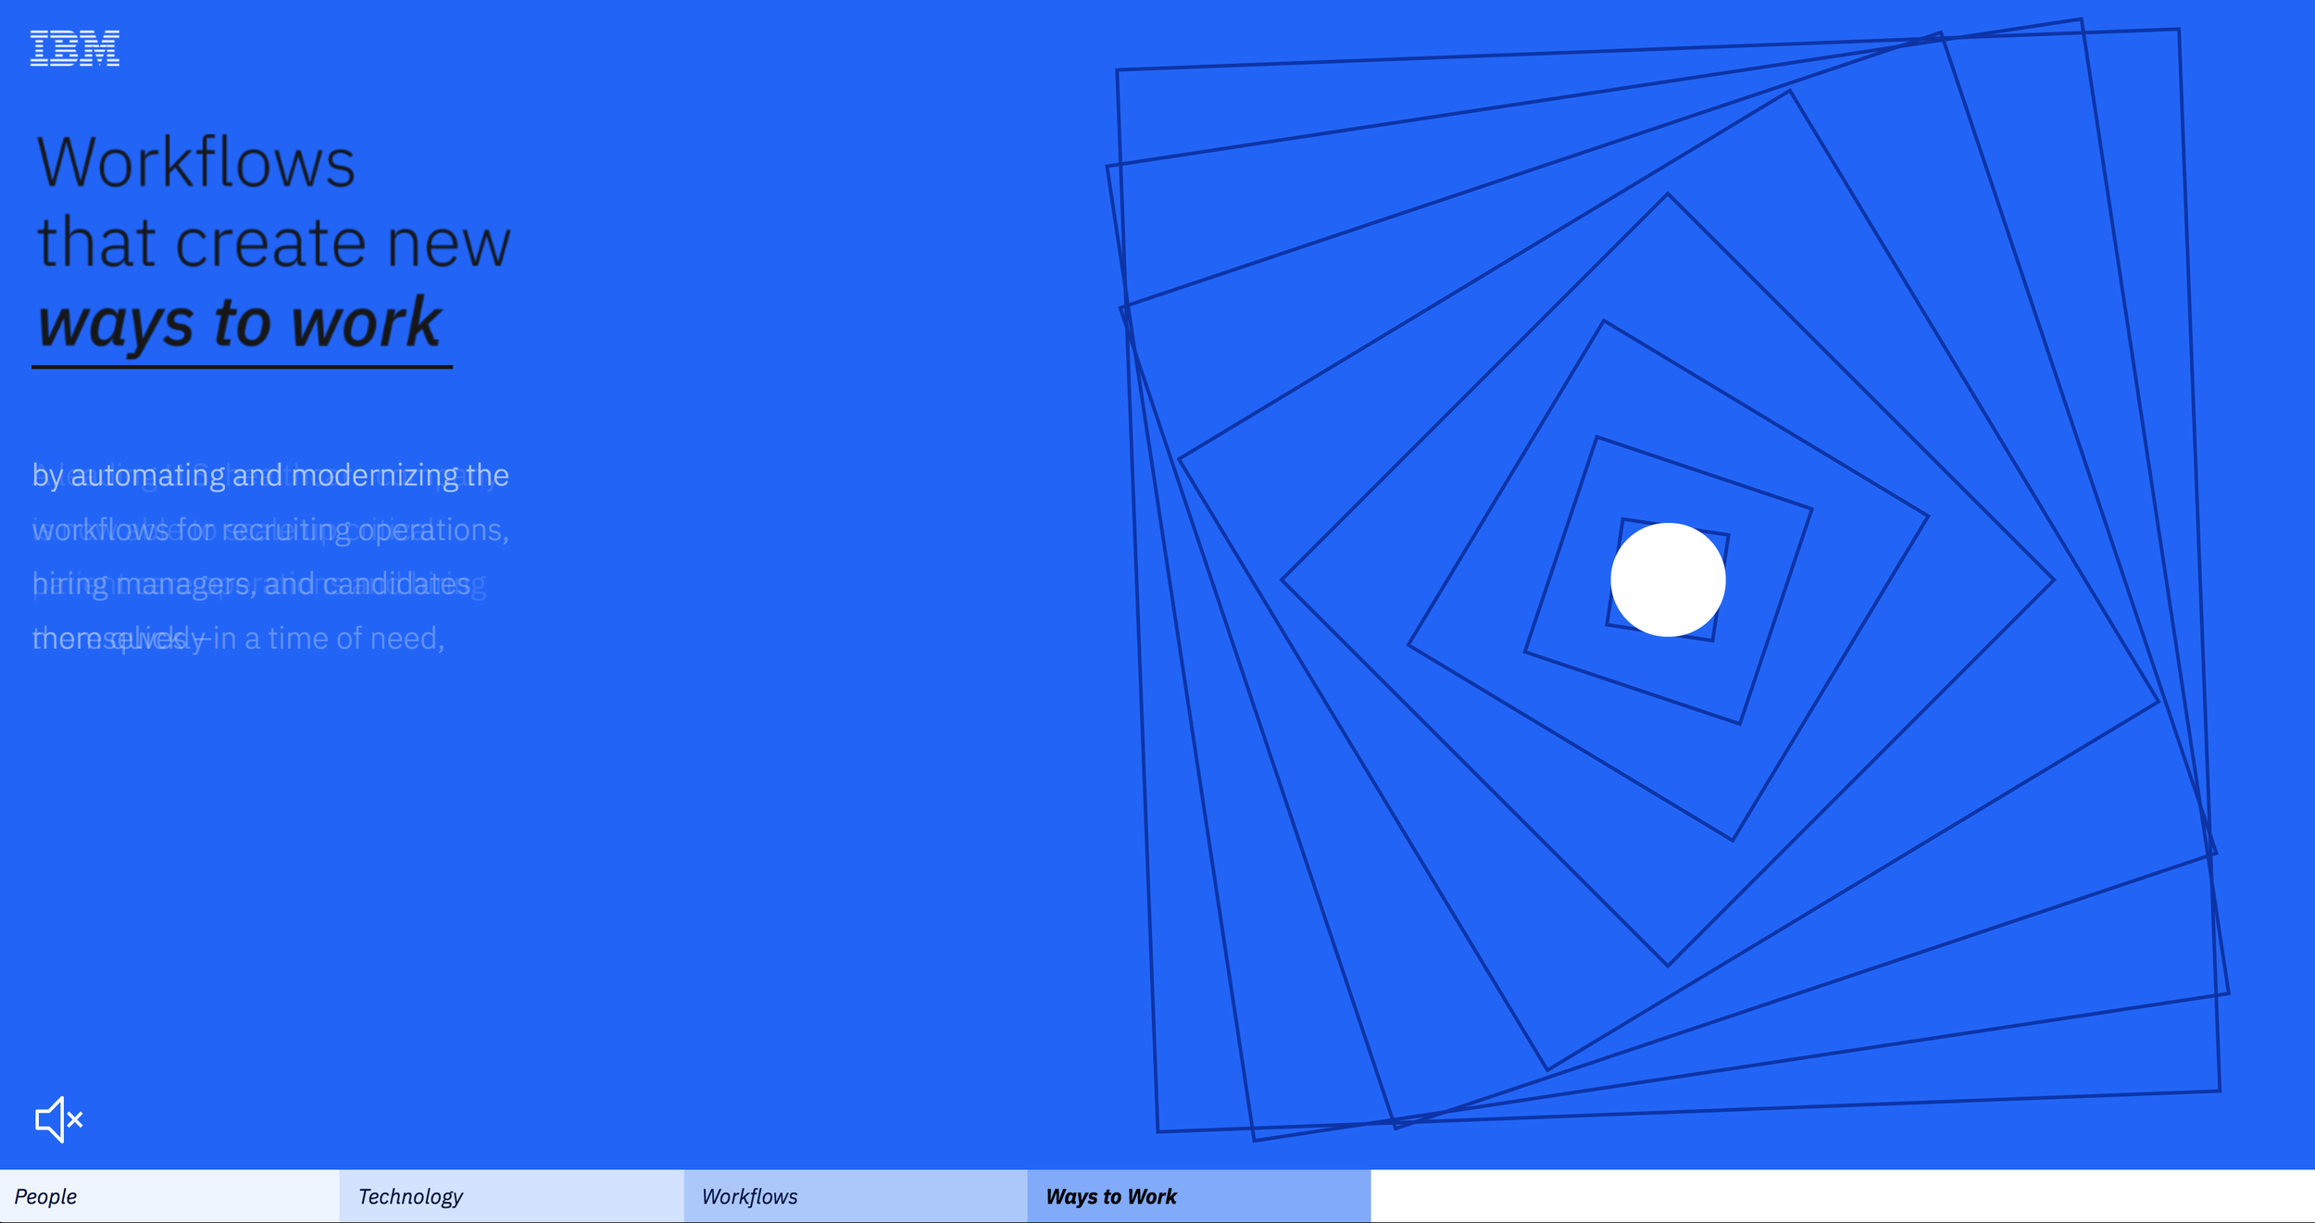Click the "hiring managers, and candidates" line

pyautogui.click(x=251, y=584)
